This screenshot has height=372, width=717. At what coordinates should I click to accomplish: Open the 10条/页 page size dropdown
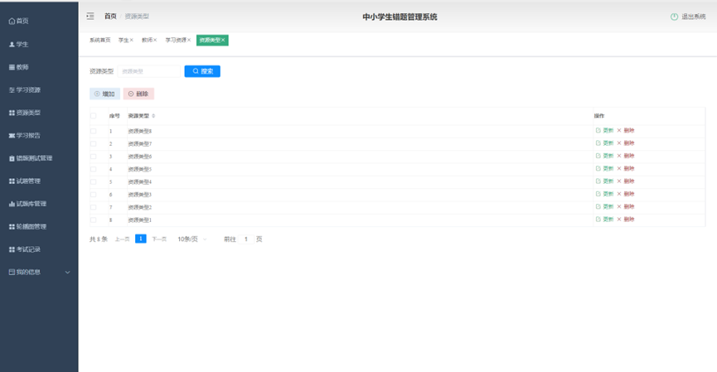[x=192, y=239]
